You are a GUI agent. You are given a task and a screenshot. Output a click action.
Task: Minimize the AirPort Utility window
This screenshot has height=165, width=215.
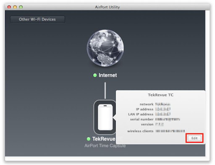[15, 7]
